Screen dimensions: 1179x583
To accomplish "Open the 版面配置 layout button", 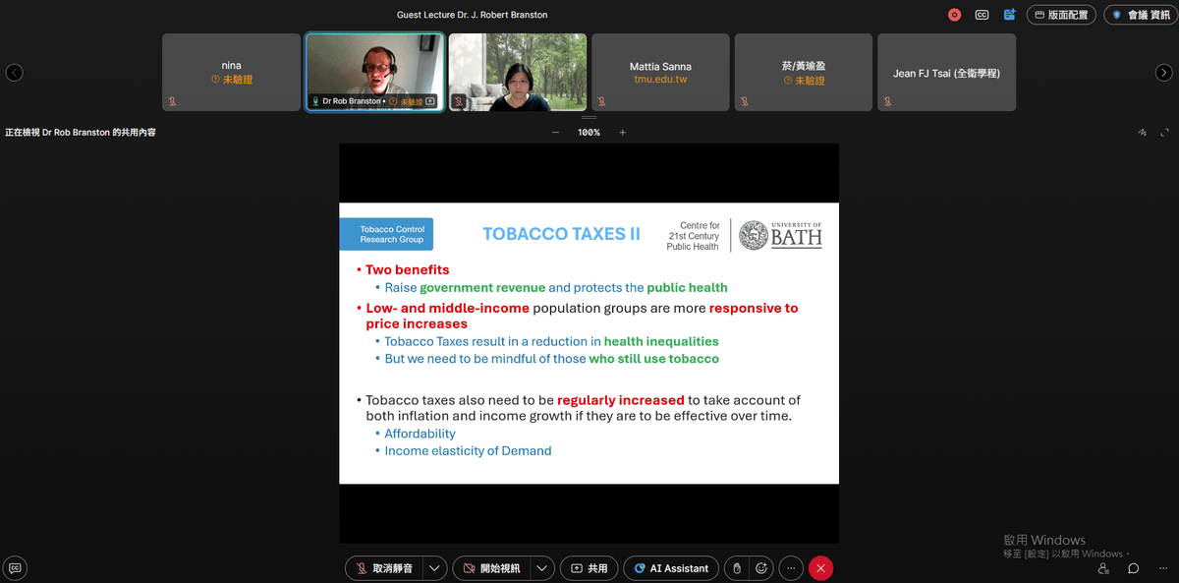I will click(1061, 15).
